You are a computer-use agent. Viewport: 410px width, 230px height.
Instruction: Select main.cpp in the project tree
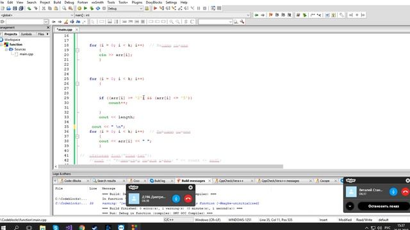pyautogui.click(x=26, y=54)
